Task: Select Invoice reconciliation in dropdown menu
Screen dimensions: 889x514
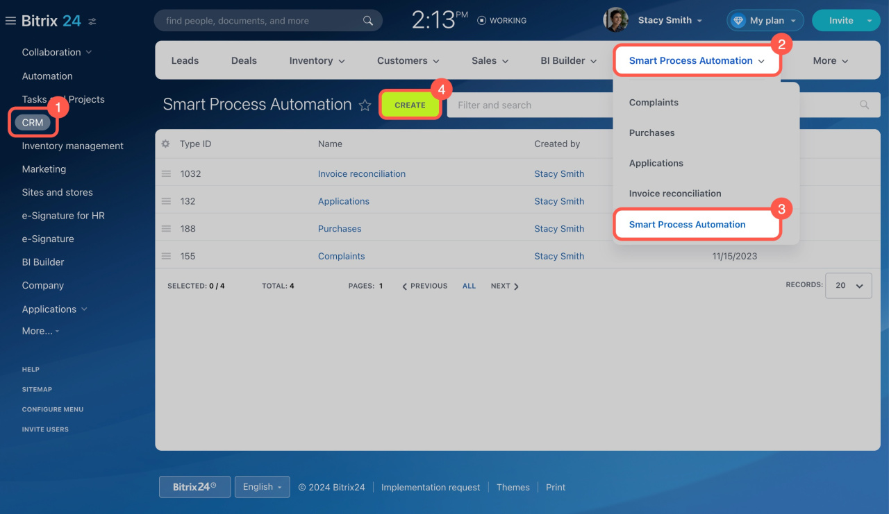Action: (x=675, y=194)
